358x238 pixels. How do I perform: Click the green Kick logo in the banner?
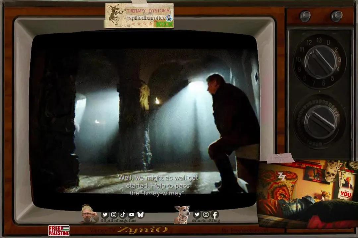tap(165, 24)
